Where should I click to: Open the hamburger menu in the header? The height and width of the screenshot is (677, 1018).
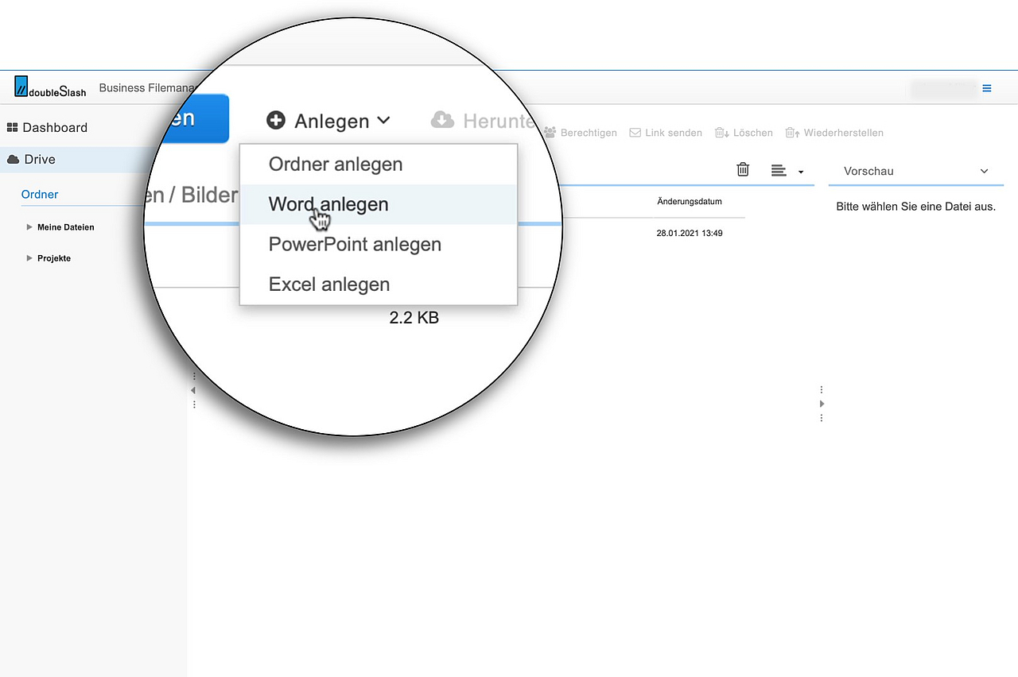tap(987, 88)
